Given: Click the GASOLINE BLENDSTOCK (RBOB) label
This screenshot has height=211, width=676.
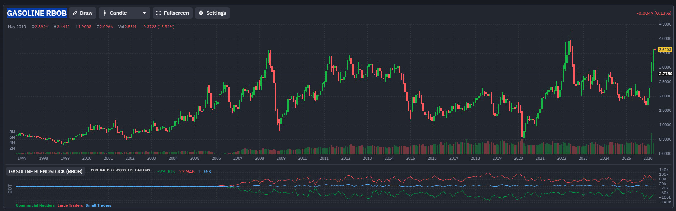Looking at the screenshot, I should 46,171.
